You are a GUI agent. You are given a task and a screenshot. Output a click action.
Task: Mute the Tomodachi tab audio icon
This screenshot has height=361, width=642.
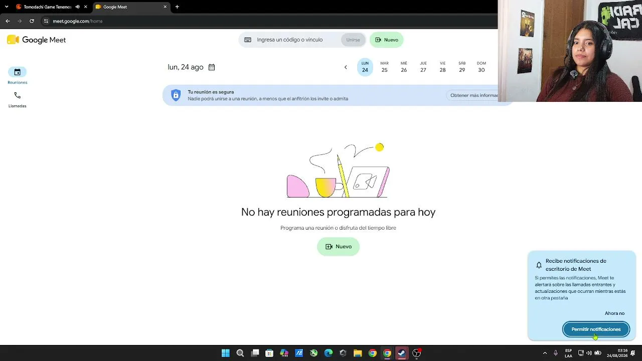[x=77, y=7]
